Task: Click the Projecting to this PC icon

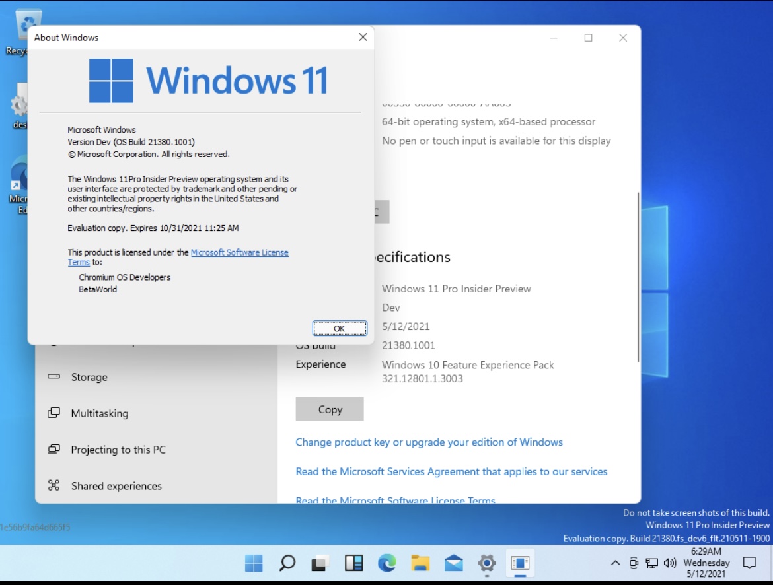Action: click(x=54, y=449)
